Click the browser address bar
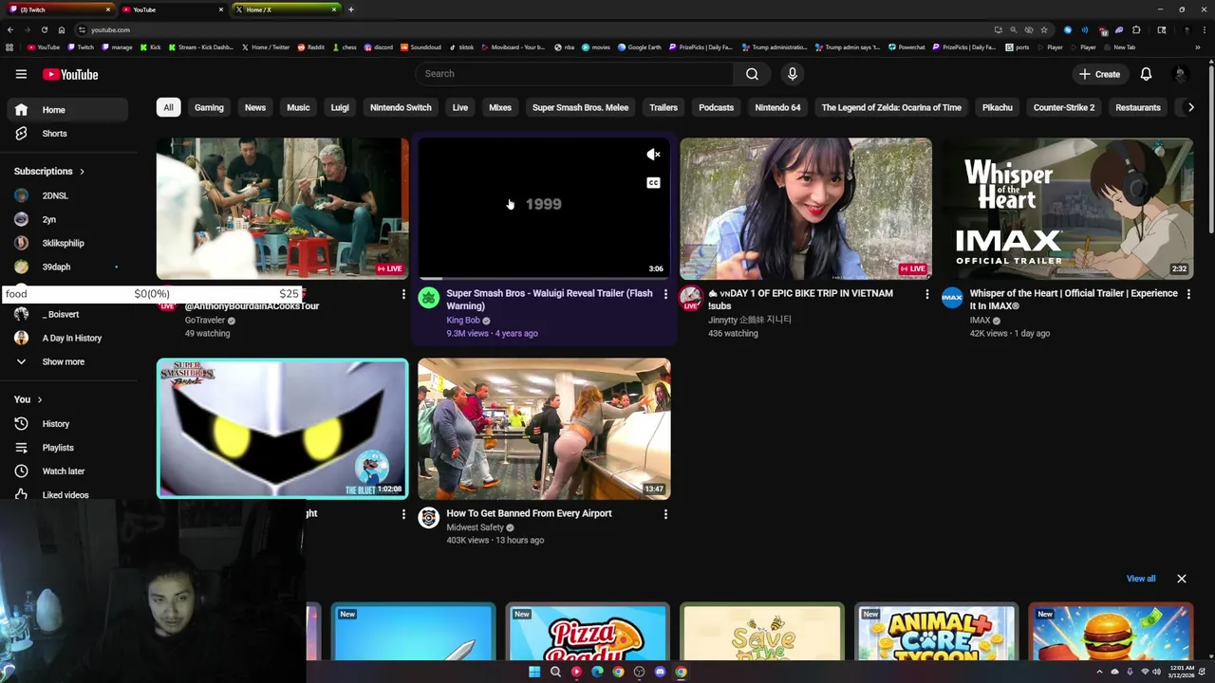The width and height of the screenshot is (1215, 683). (532, 29)
